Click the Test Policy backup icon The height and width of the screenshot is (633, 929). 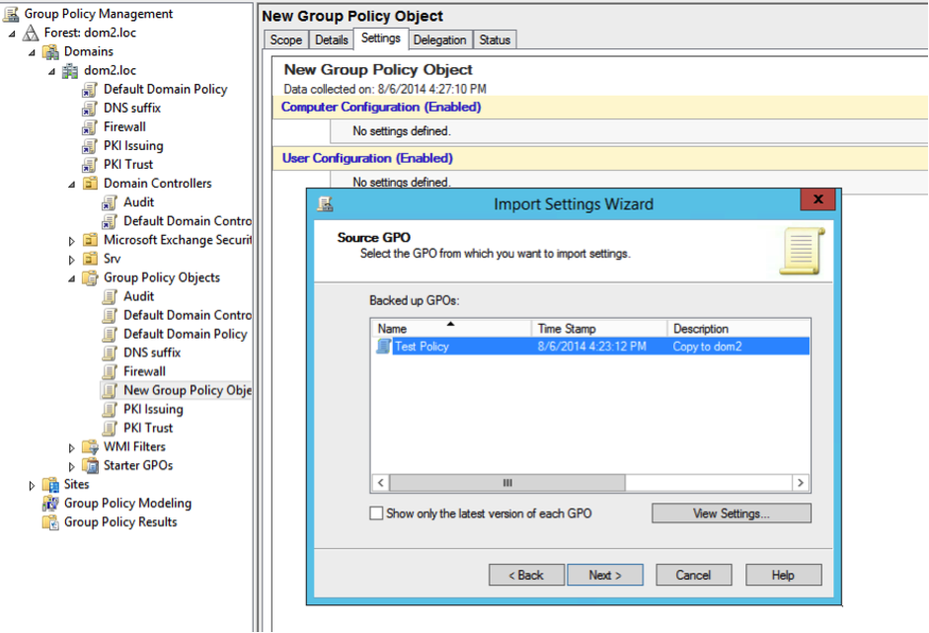click(383, 347)
